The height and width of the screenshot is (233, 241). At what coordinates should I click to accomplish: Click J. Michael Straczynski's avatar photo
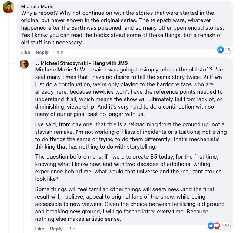[24, 64]
